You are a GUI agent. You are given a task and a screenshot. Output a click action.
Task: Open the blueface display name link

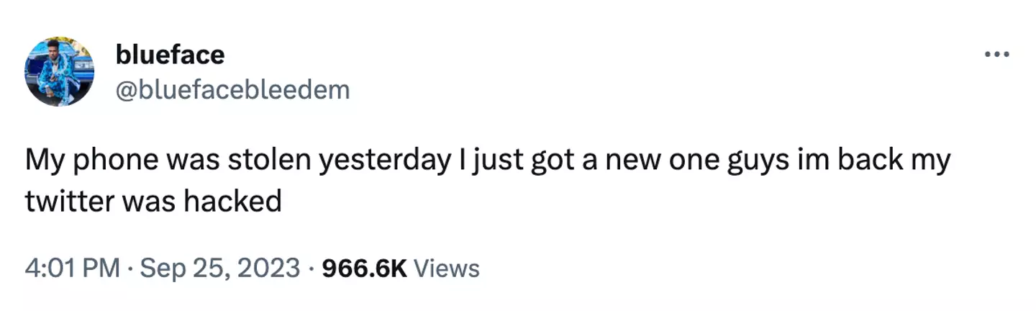point(170,54)
